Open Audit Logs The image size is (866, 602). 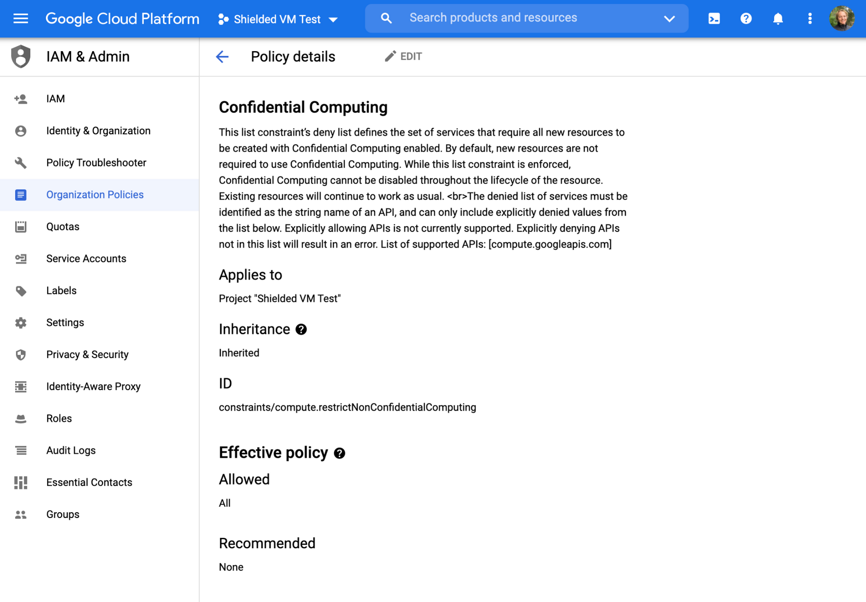point(100,451)
